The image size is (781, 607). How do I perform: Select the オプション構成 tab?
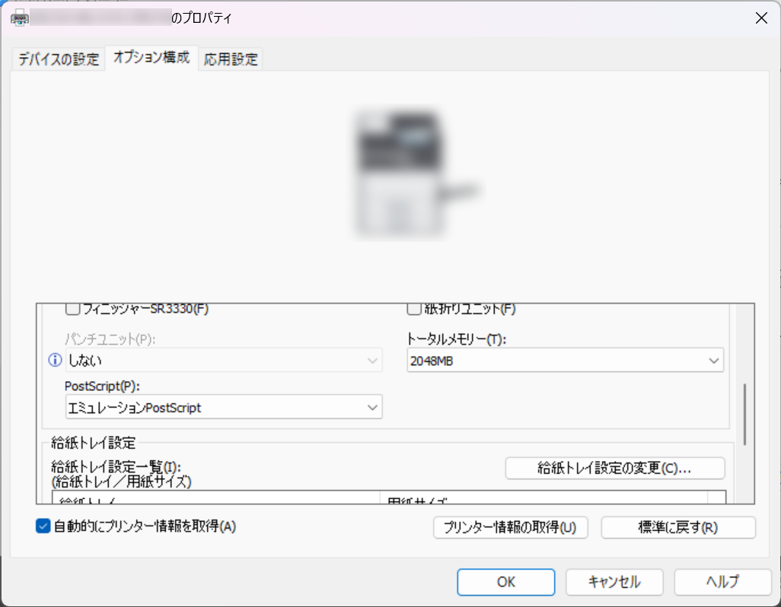pyautogui.click(x=151, y=58)
